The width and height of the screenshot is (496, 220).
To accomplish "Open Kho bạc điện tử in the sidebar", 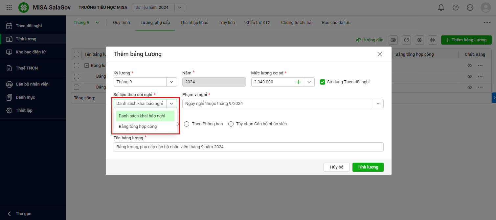I will [33, 52].
